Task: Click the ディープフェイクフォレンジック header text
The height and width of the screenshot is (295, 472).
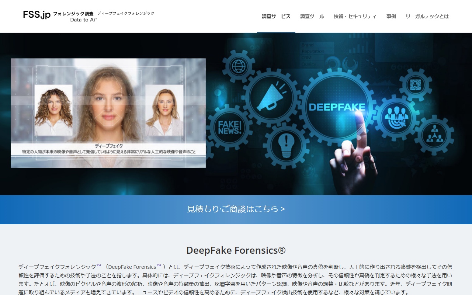Action: click(x=126, y=13)
